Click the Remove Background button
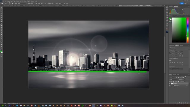 pos(176,69)
